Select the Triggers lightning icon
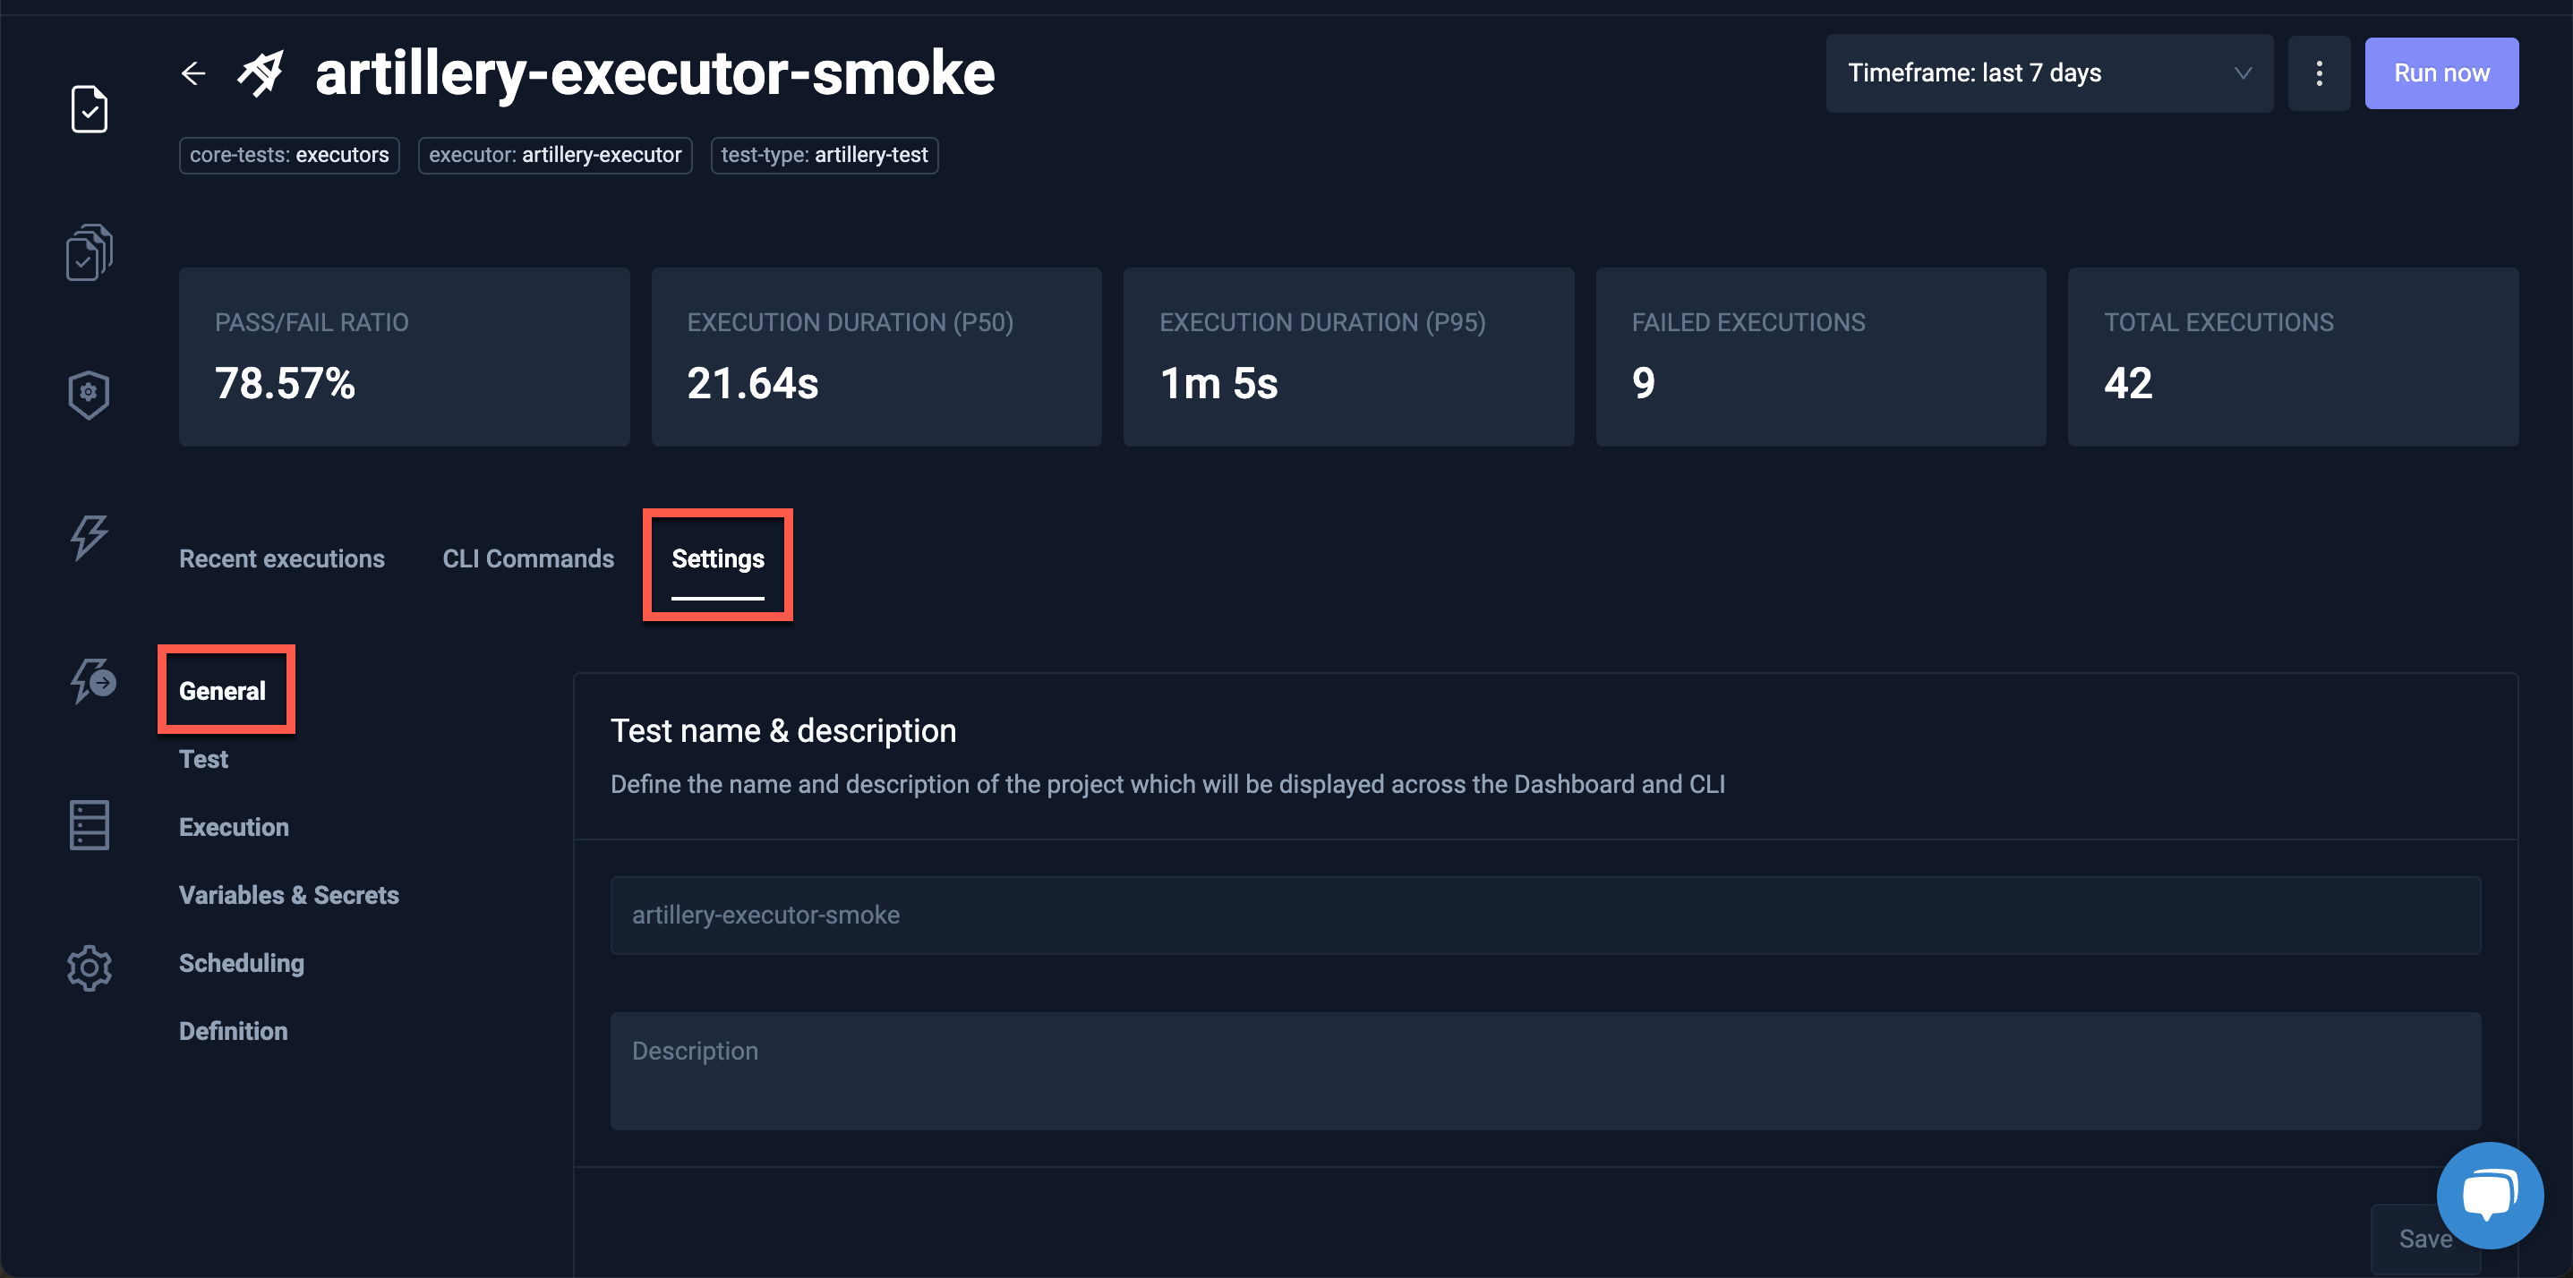 coord(88,538)
